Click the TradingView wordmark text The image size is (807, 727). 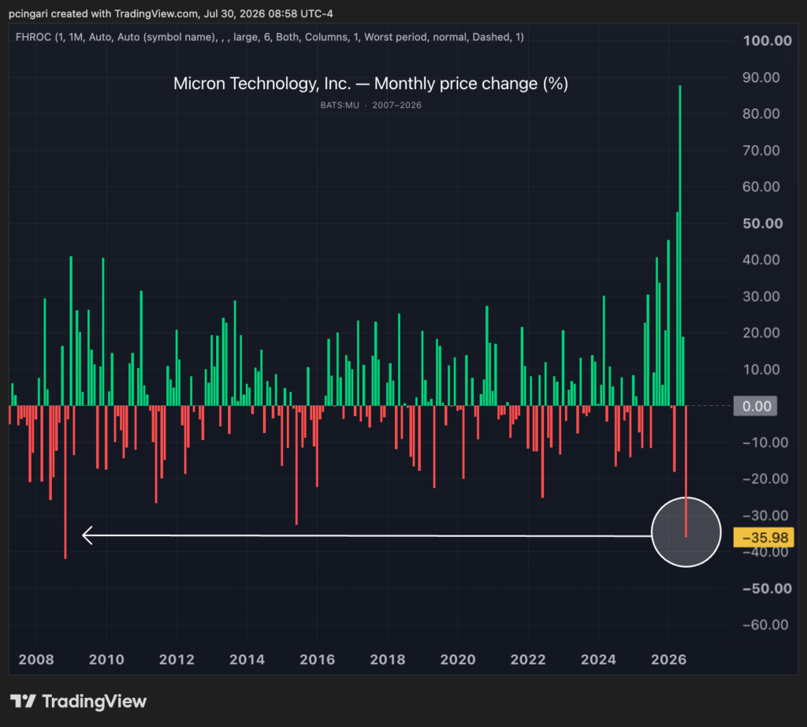pos(95,701)
